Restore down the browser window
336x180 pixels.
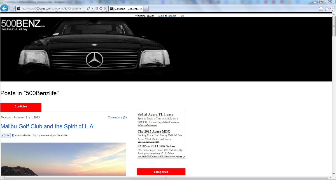tap(321, 2)
